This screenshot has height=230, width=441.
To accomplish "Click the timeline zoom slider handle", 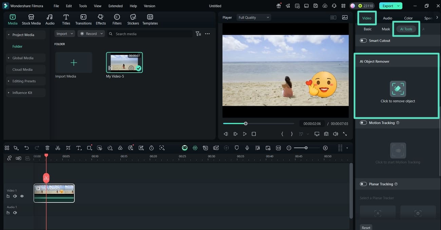I will (306, 148).
